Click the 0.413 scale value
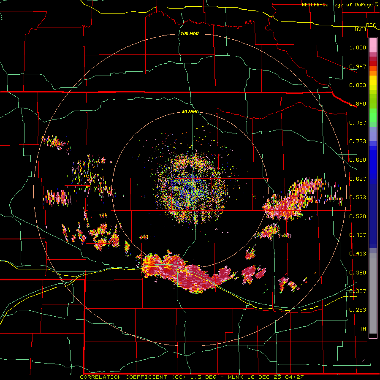 [x=358, y=254]
